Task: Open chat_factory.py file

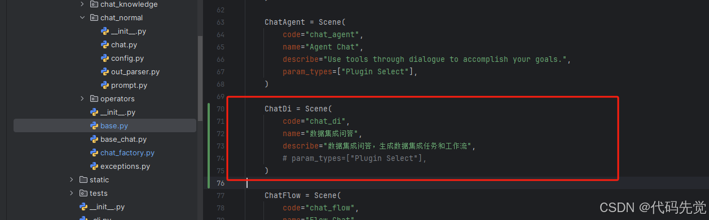Action: pyautogui.click(x=127, y=153)
